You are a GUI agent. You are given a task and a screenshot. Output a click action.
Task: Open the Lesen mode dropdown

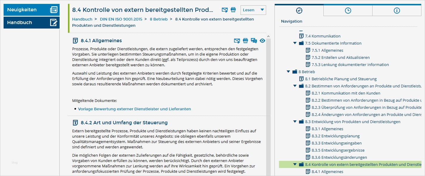pos(253,10)
